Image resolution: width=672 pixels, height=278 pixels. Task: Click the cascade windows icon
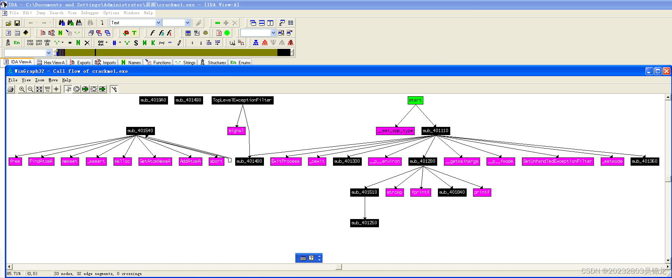click(x=253, y=23)
